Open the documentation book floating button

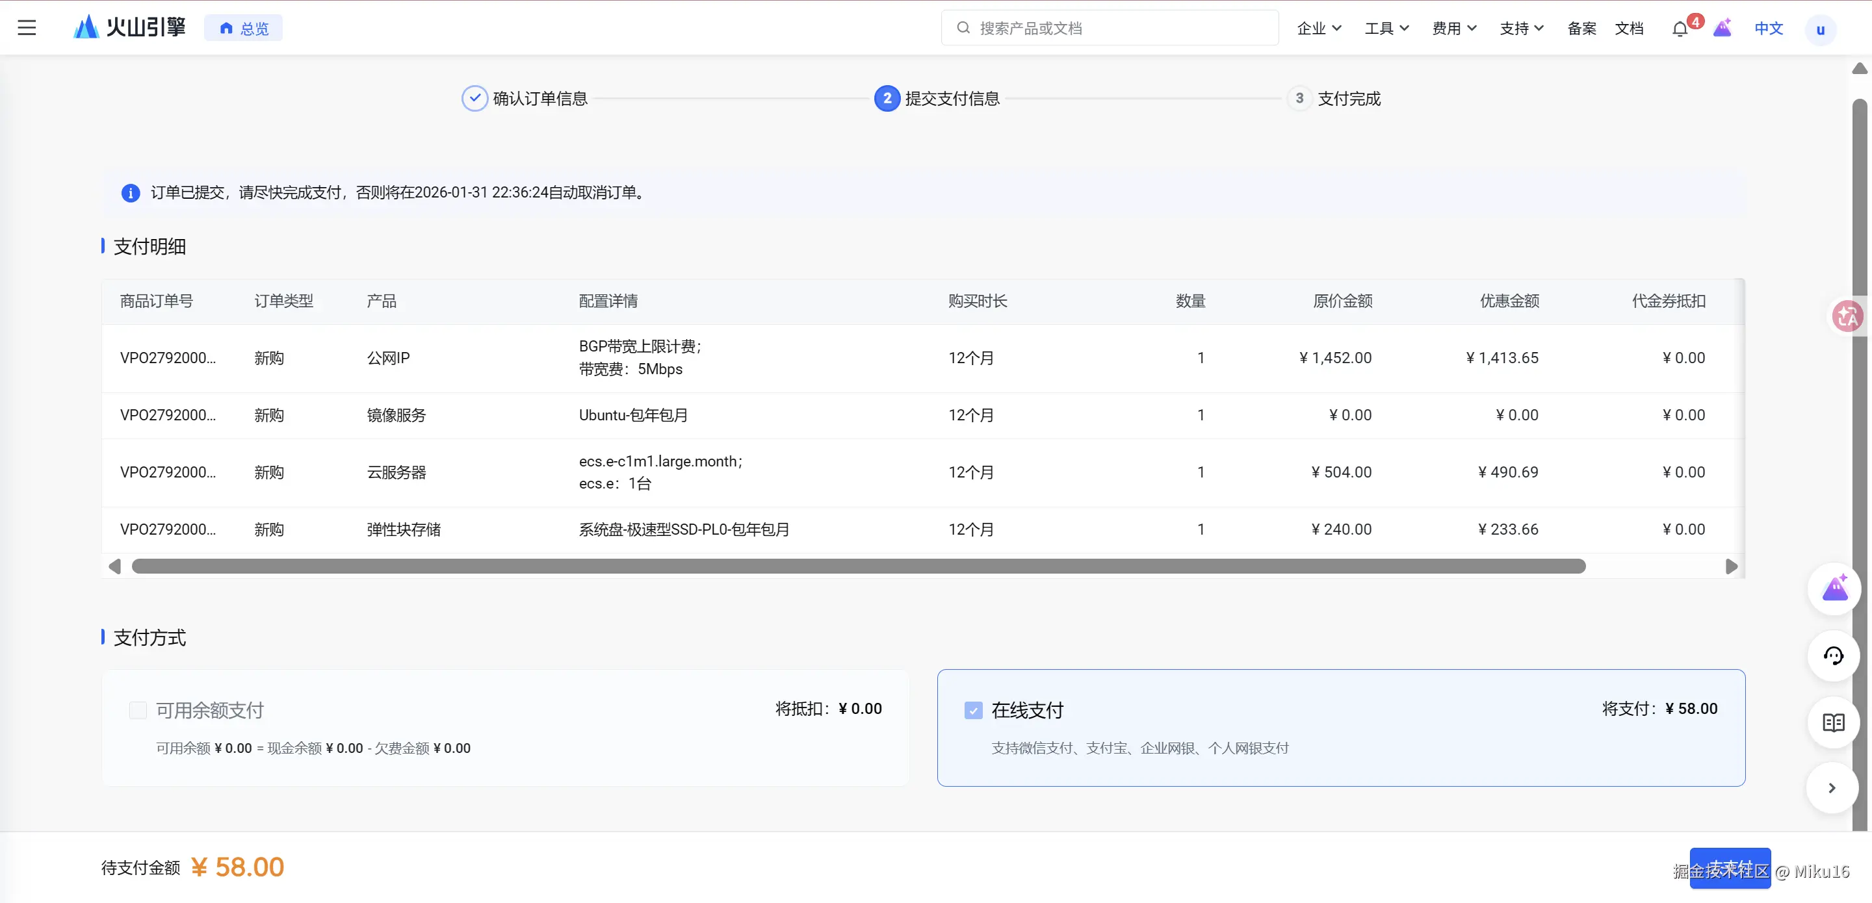pyautogui.click(x=1833, y=722)
